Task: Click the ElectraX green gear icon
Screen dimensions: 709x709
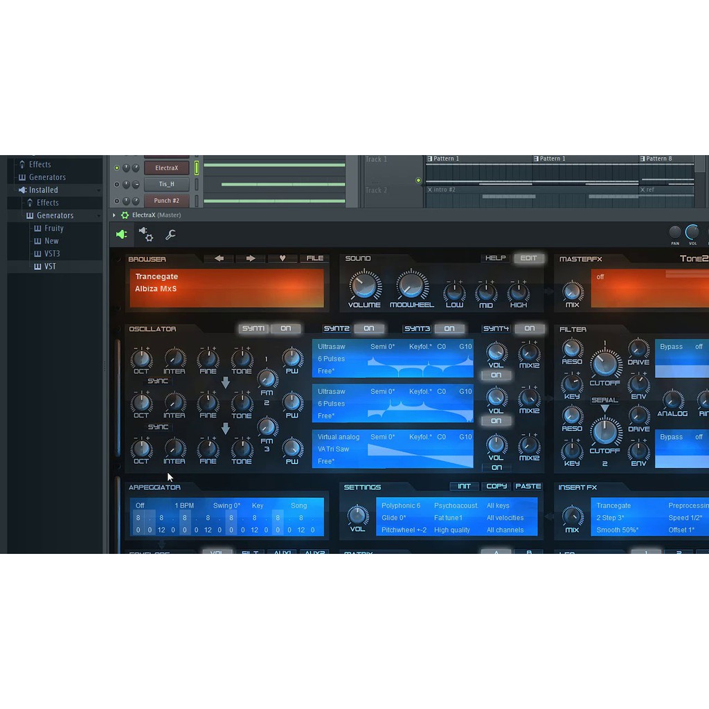Action: [125, 215]
